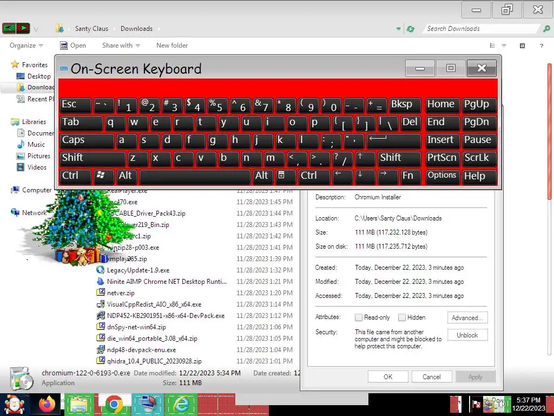Screen dimensions: 554x416
Task: Click the Help key on keyboard
Action: [479, 176]
